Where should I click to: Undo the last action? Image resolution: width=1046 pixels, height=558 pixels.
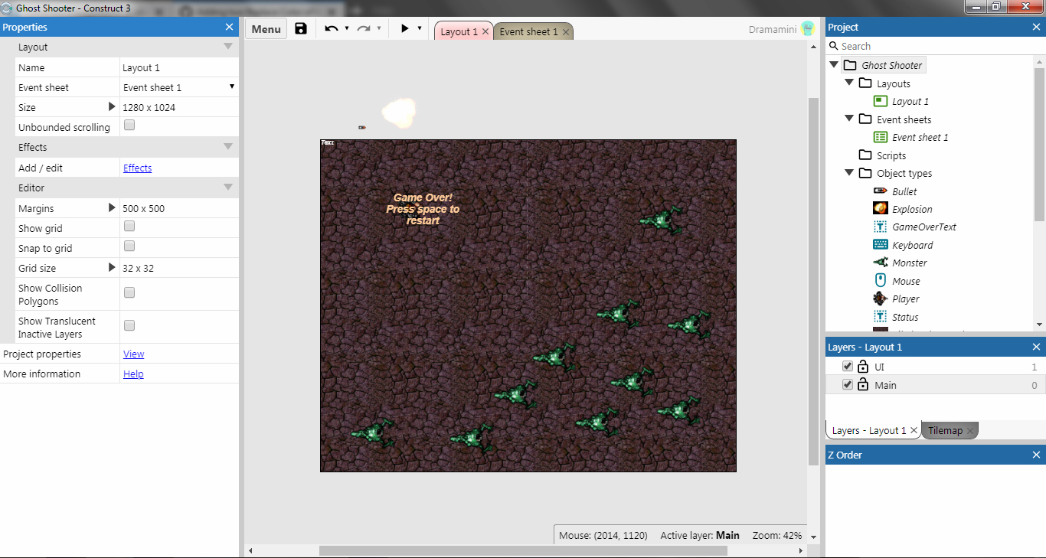(x=331, y=28)
